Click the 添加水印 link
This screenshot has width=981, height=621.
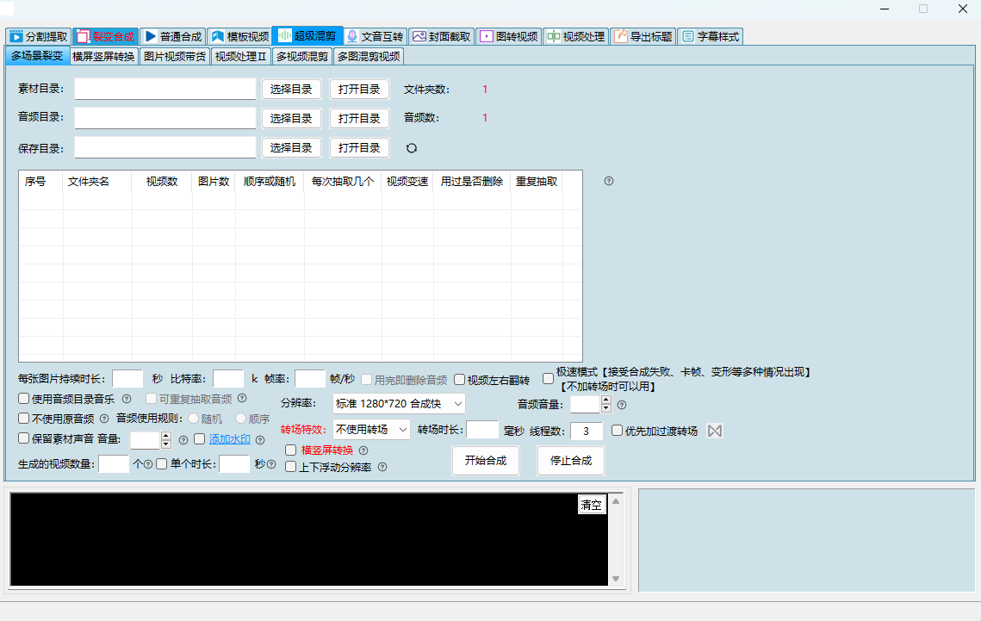pyautogui.click(x=229, y=440)
